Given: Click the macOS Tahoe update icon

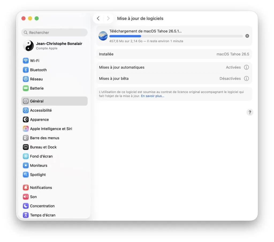Looking at the screenshot, I should [103, 36].
